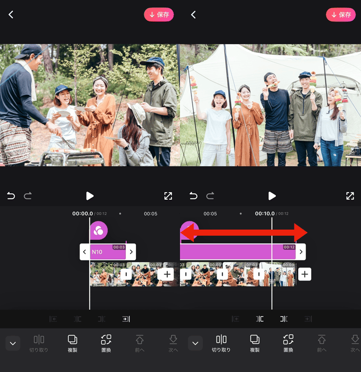
Task: Tap right trim handle of 00:12 filter clip
Action: 301,252
